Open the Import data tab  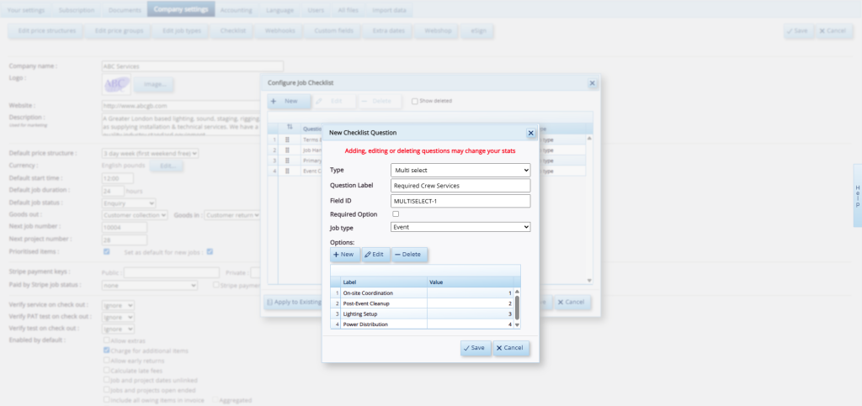coord(389,10)
